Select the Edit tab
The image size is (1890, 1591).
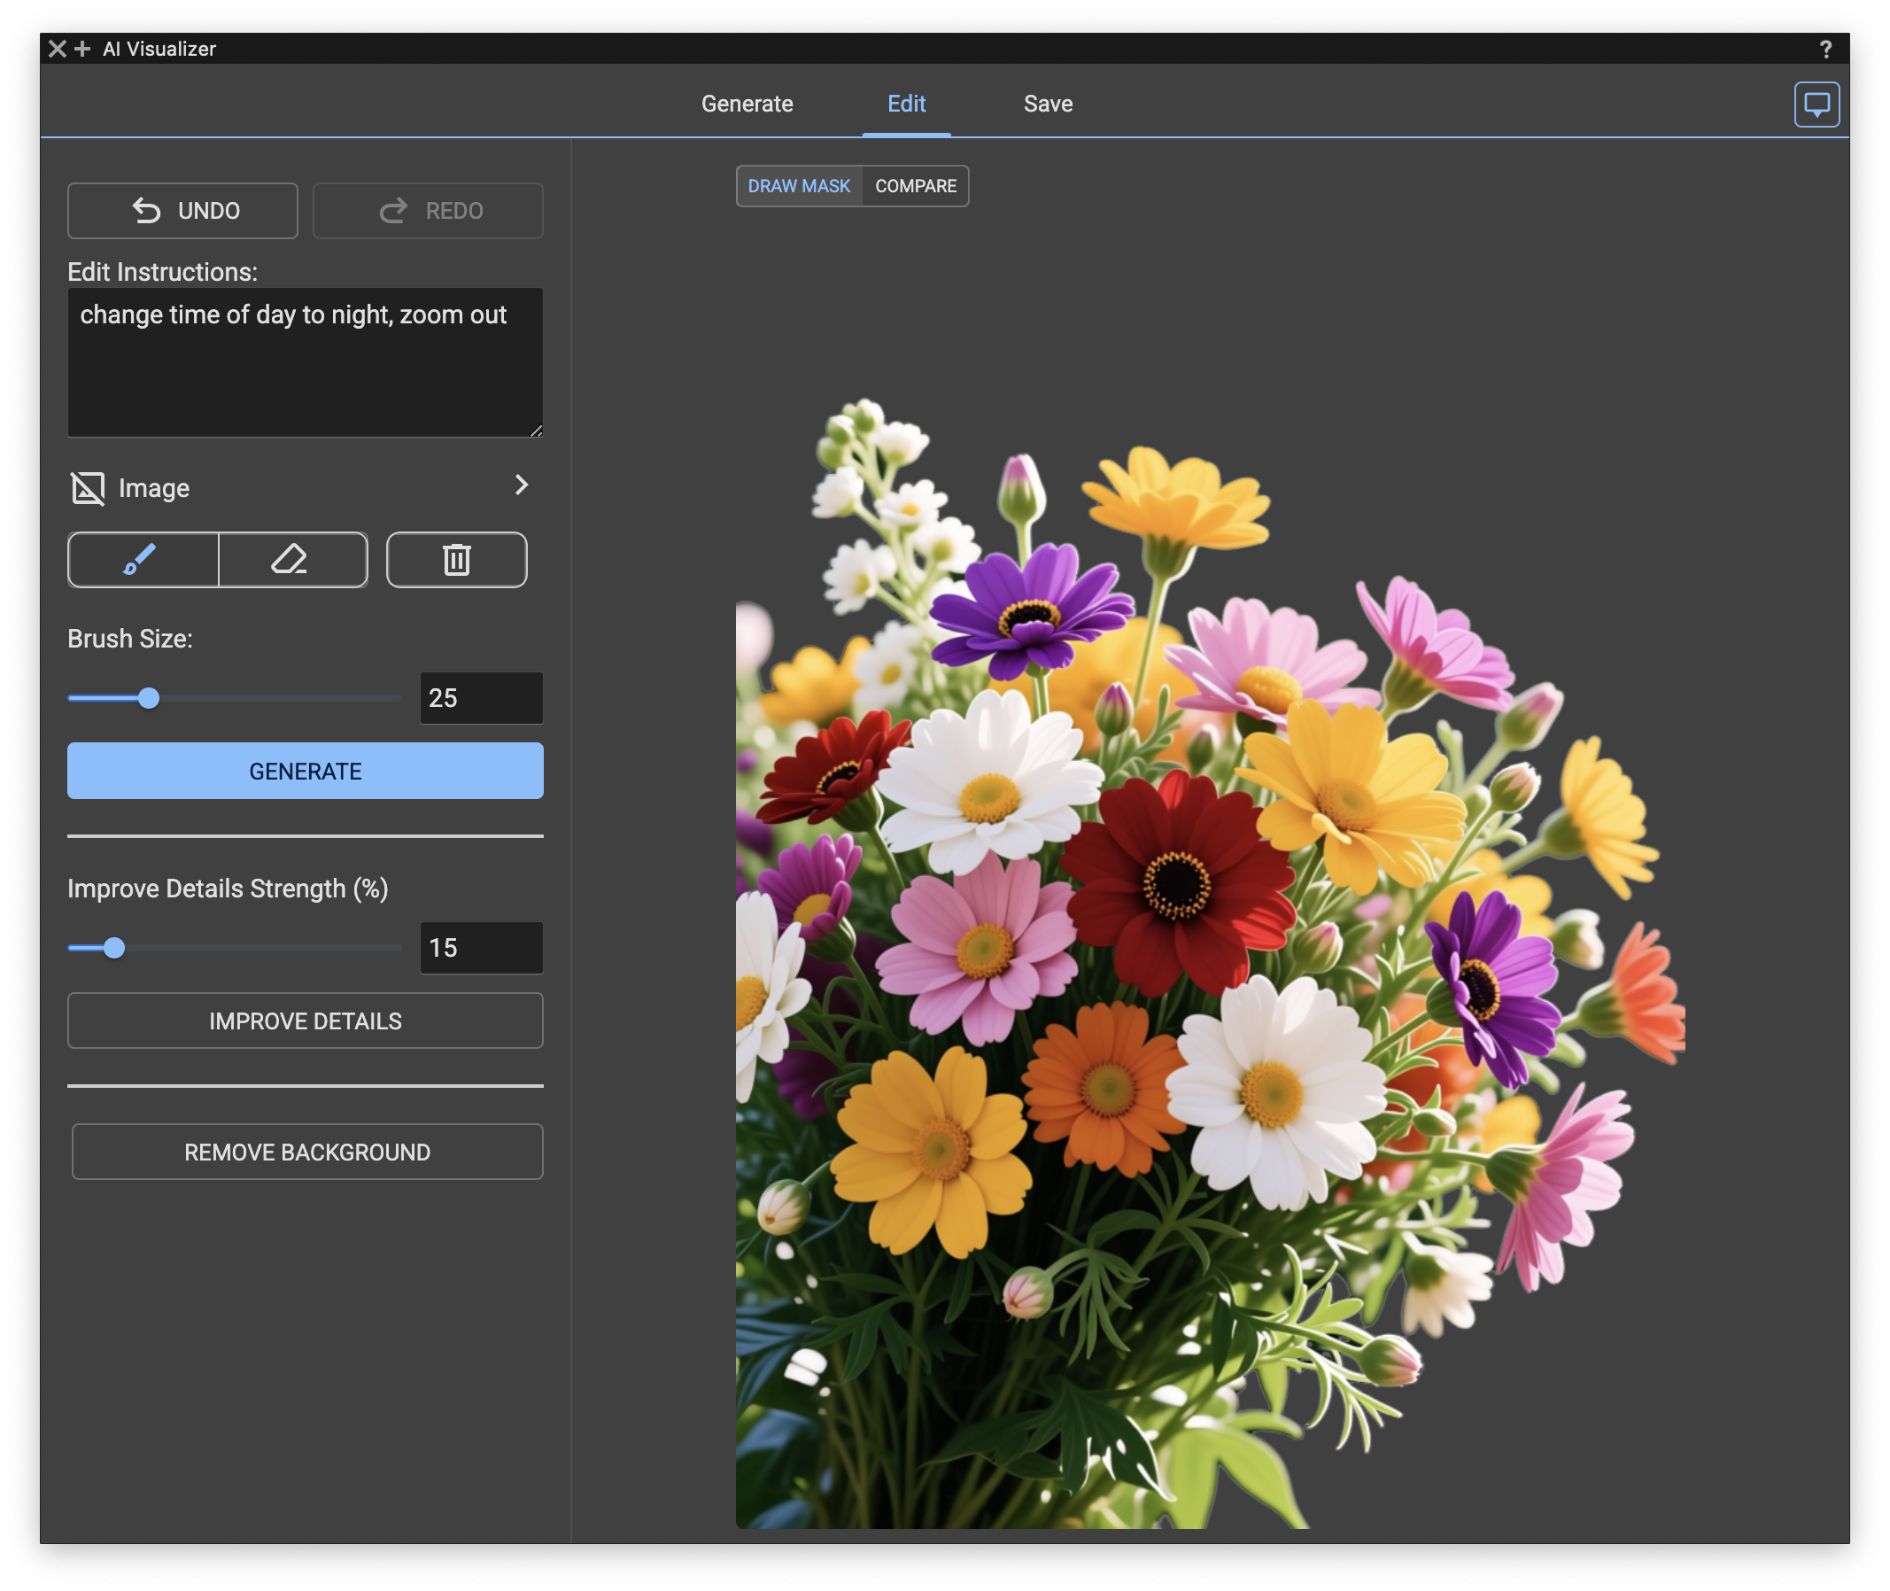905,104
